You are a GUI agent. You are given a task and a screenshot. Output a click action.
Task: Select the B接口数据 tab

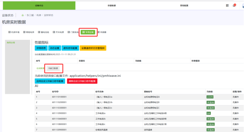(x=53, y=68)
